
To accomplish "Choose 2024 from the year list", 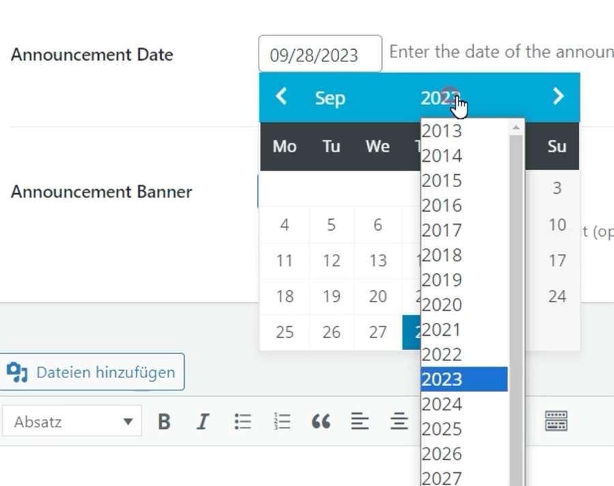I will (442, 404).
